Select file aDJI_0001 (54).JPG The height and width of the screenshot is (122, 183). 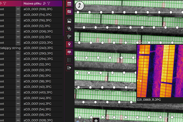click(x=37, y=109)
